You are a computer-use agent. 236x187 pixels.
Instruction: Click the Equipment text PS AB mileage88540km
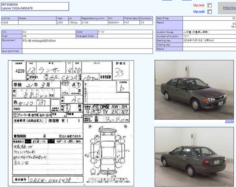[39, 41]
